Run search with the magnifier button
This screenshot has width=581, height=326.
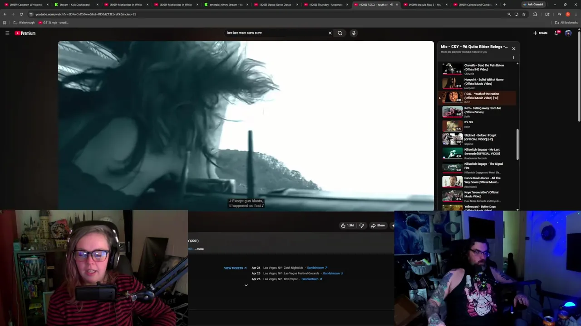pyautogui.click(x=340, y=33)
